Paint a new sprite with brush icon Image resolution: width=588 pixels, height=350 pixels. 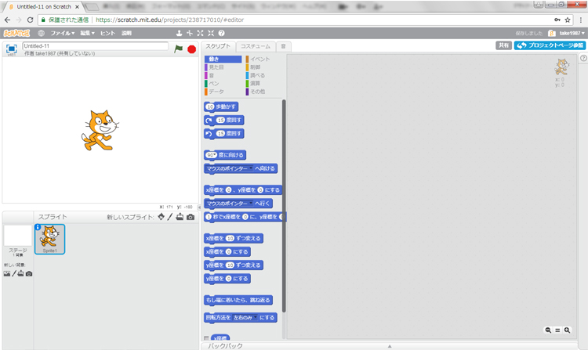click(x=170, y=217)
